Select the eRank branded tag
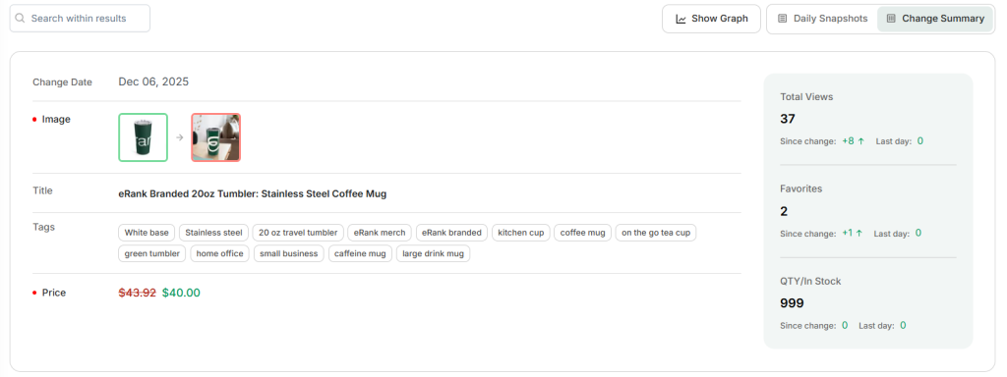Screen dimensions: 1007x377 click(452, 233)
